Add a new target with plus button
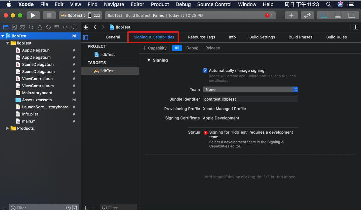 tap(85, 208)
